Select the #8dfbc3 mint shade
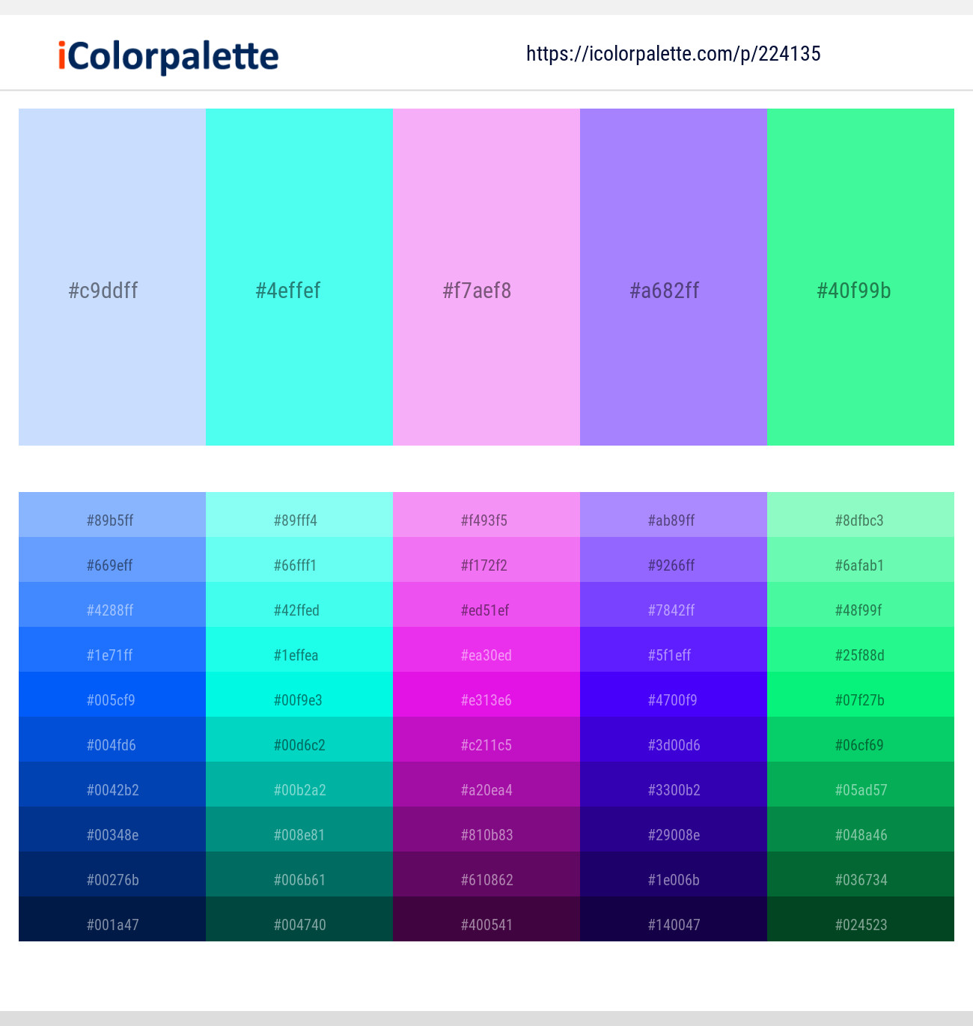This screenshot has width=973, height=1026. (860, 520)
